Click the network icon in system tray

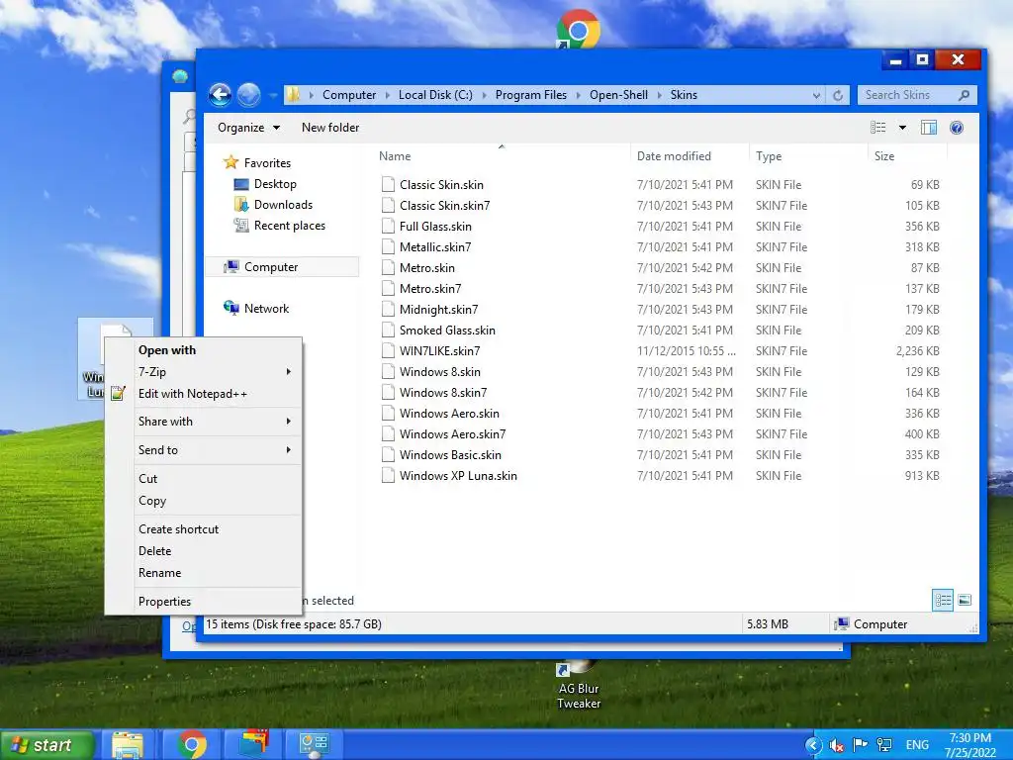tap(883, 745)
